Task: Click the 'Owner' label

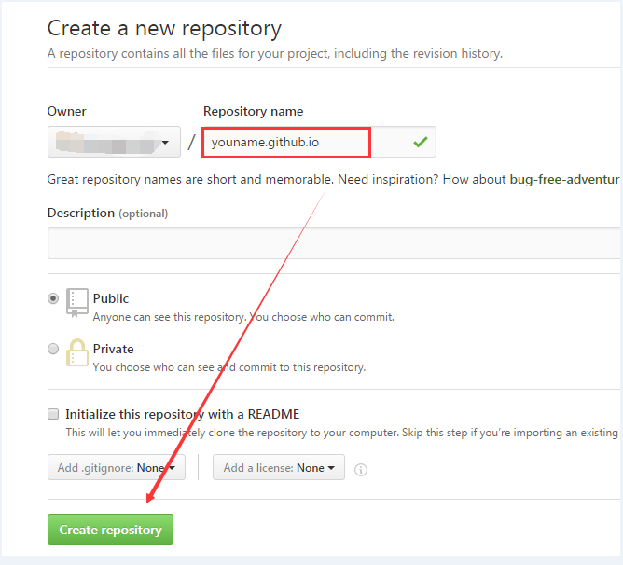Action: [x=67, y=111]
